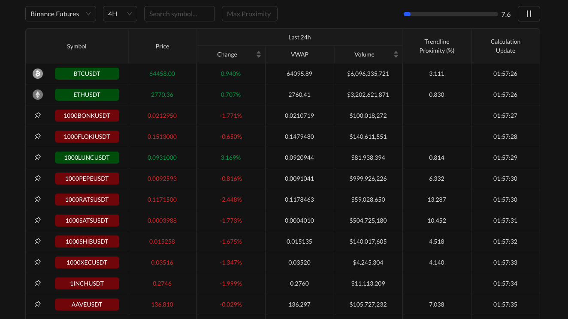Open the 4H timeframe dropdown
This screenshot has width=568, height=319.
pos(120,14)
